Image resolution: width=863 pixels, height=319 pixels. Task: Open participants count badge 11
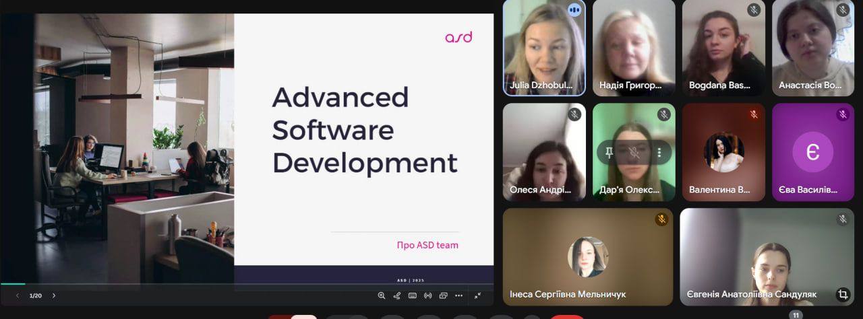click(796, 315)
